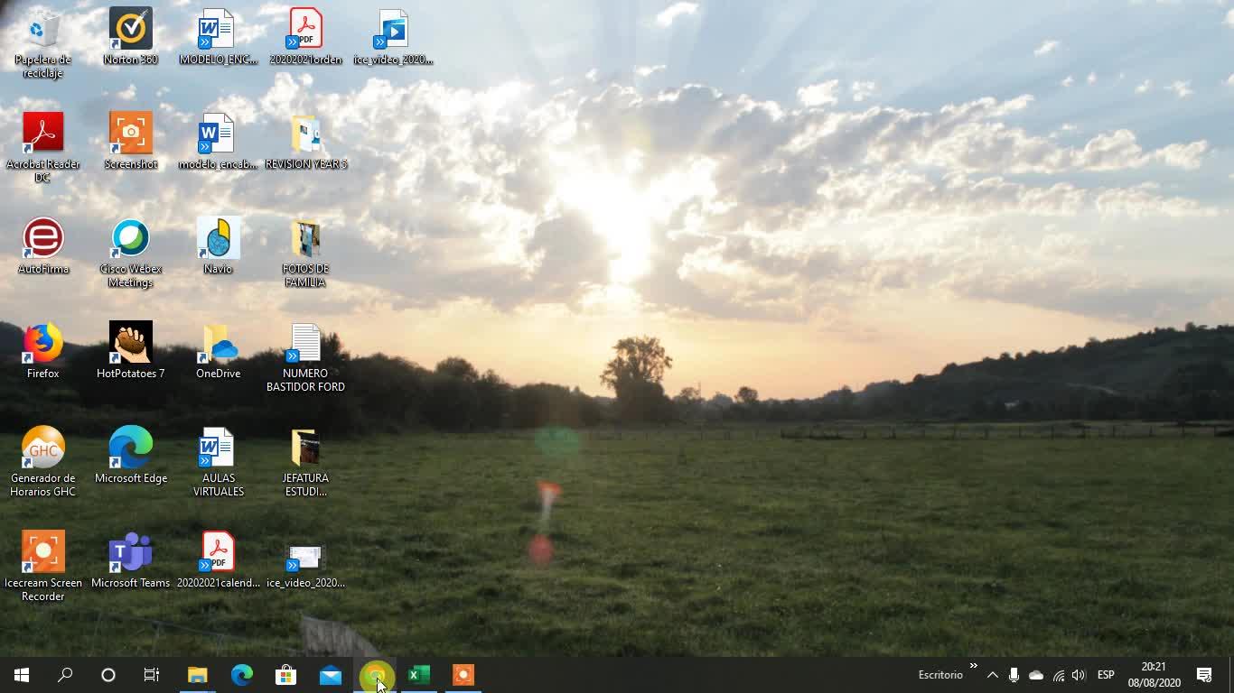
Task: Switch to Icecream Screen Recorder in the taskbar
Action: tap(463, 675)
